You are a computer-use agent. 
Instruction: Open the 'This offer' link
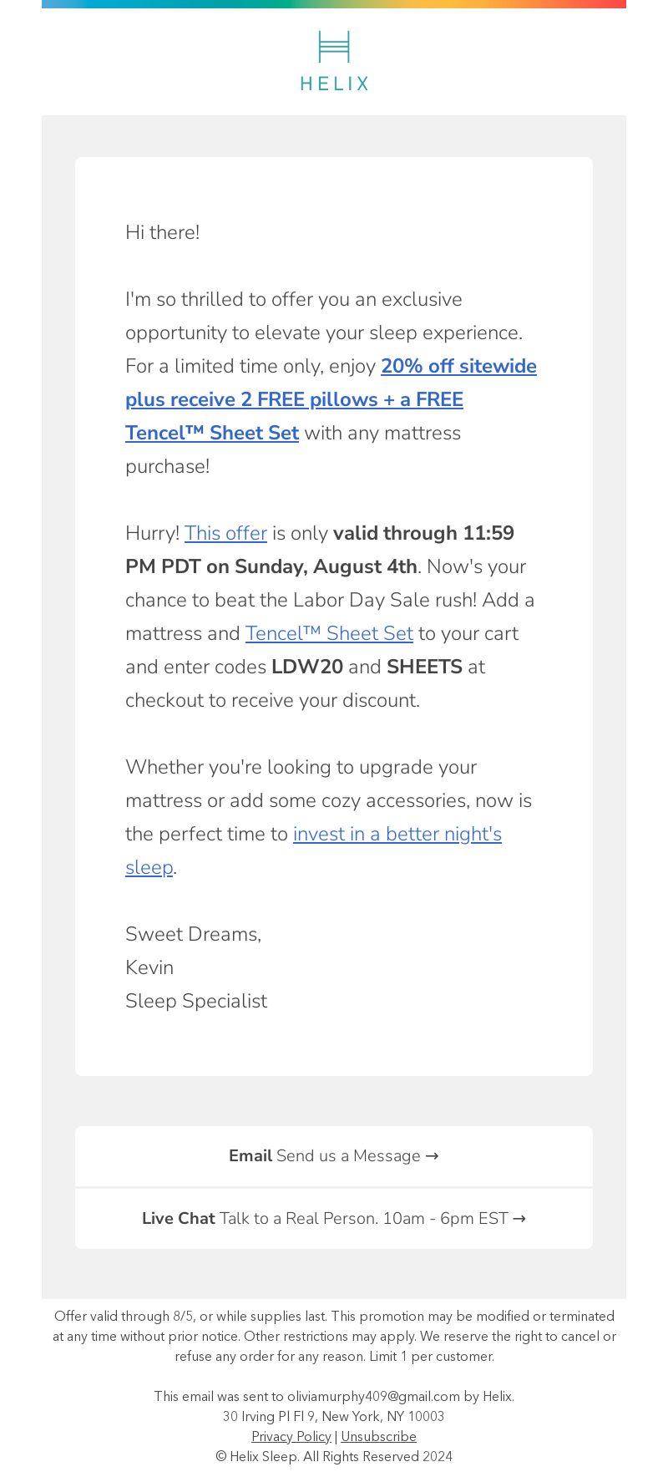click(x=225, y=533)
